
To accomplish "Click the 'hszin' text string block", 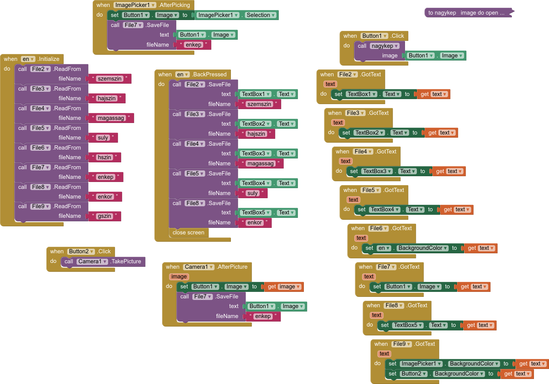I will 105,157.
